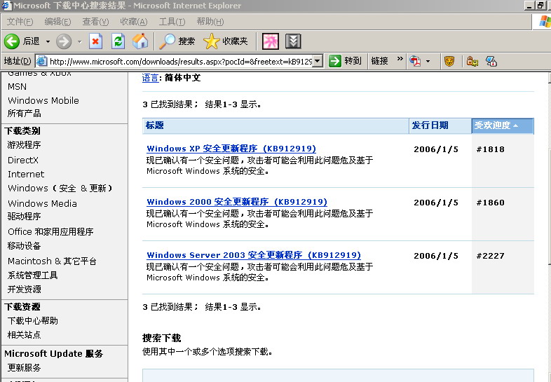Open the 文件(F) menu
Viewport: 551px width, 382px height.
tap(20, 22)
